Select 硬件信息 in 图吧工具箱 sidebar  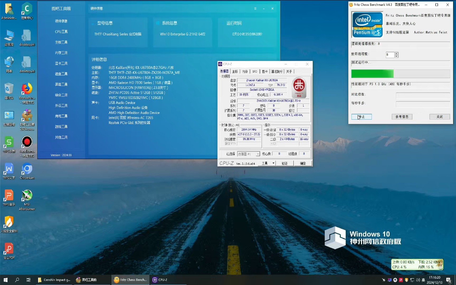point(61,21)
